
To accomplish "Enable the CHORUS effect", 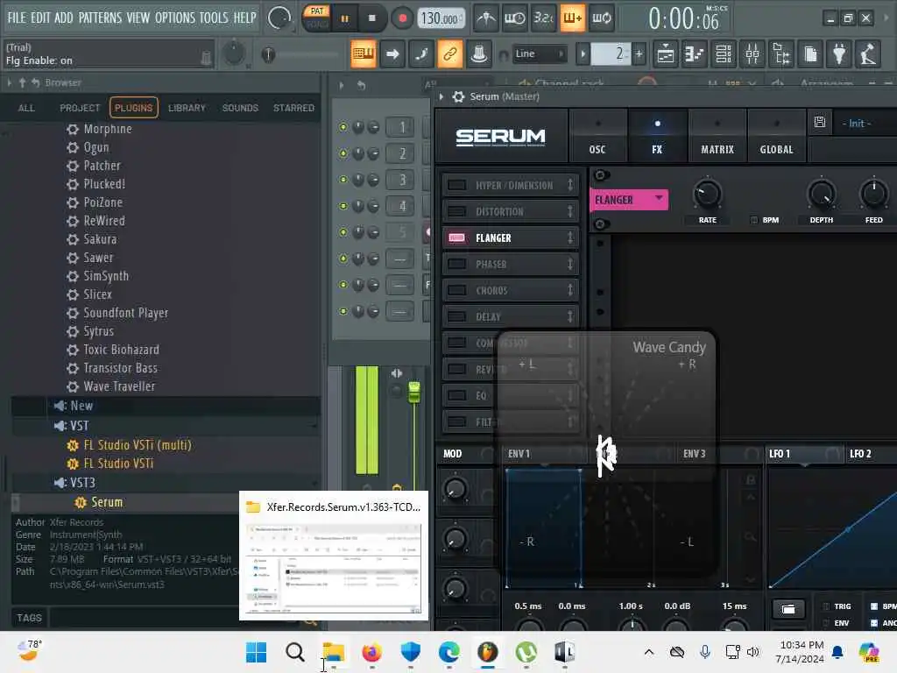I will coord(456,291).
